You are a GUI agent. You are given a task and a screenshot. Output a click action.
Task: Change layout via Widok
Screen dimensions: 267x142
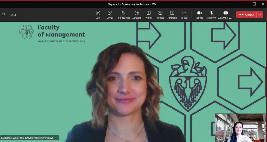(149, 15)
